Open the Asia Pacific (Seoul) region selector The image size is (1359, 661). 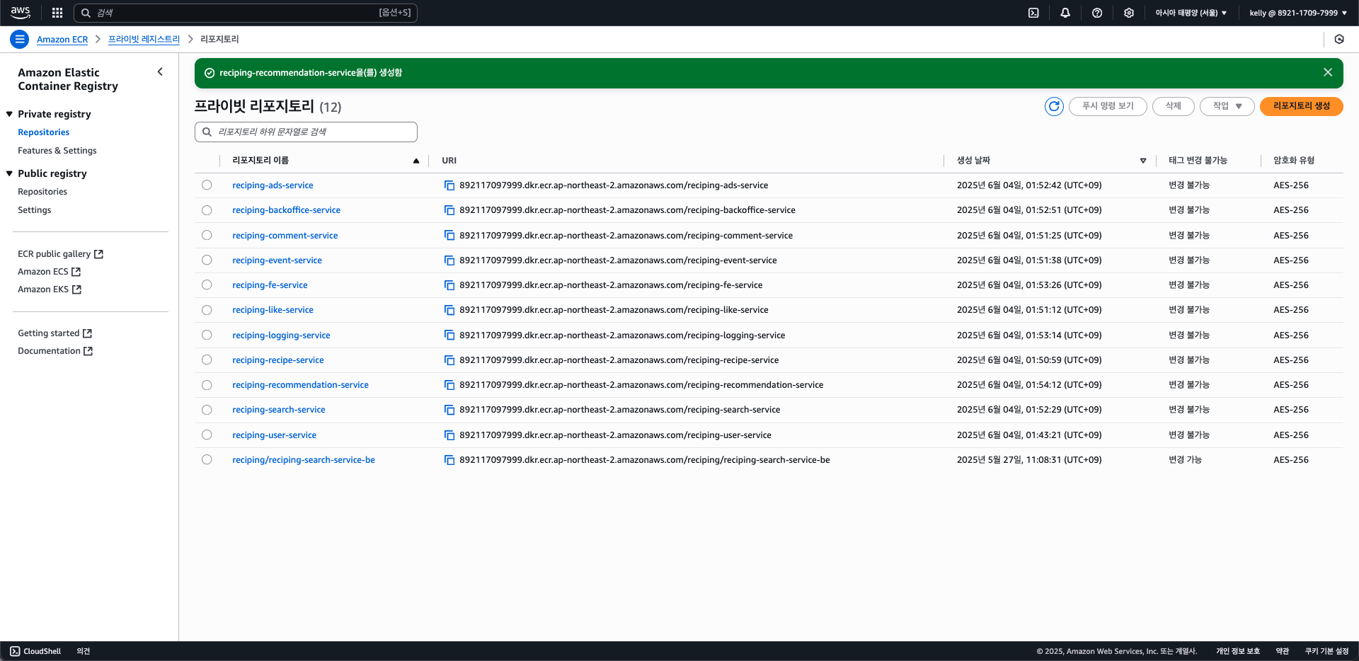pos(1191,13)
